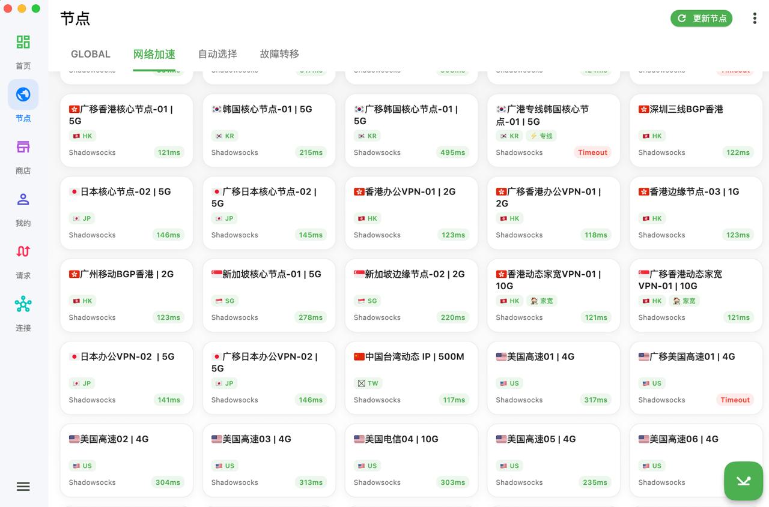The width and height of the screenshot is (769, 507).
Task: Click the Timeout badge on 广港专线韩国核心节点-01
Action: [x=592, y=152]
